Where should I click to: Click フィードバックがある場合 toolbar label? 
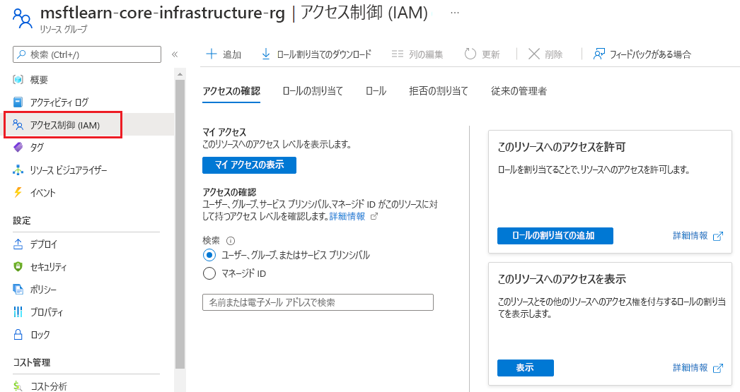pyautogui.click(x=650, y=54)
